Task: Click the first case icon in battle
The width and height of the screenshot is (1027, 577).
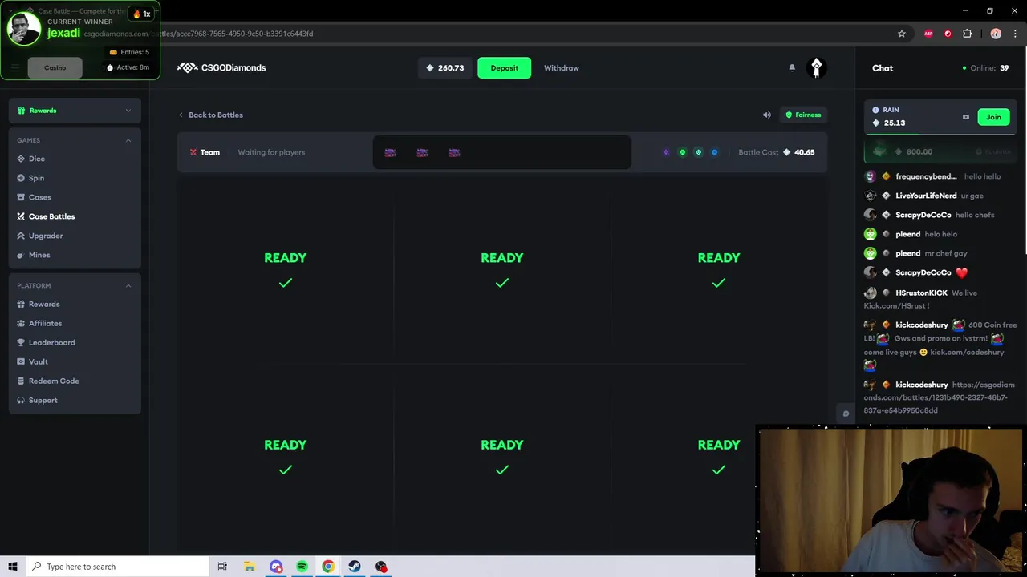Action: (x=390, y=152)
